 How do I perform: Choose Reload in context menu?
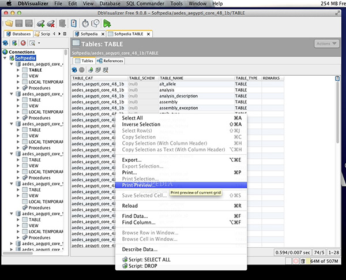tap(181, 206)
